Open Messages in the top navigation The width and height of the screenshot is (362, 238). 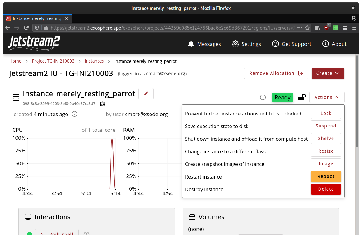[x=204, y=44]
